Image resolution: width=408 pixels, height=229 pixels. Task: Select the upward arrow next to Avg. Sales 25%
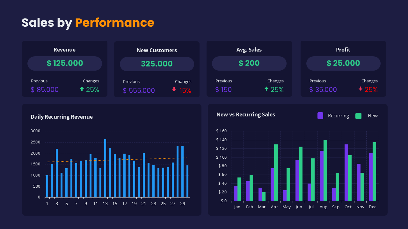[267, 89]
